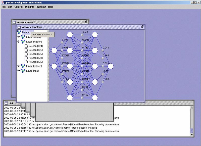
Task: Open the File menu
Action: pos(4,7)
